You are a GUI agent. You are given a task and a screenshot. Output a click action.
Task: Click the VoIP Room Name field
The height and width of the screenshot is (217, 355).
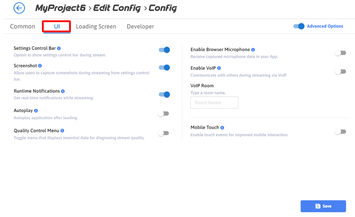pyautogui.click(x=214, y=103)
